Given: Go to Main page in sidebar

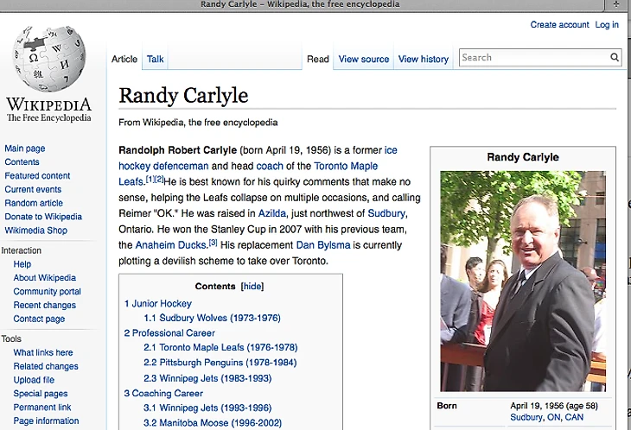Looking at the screenshot, I should (25, 149).
